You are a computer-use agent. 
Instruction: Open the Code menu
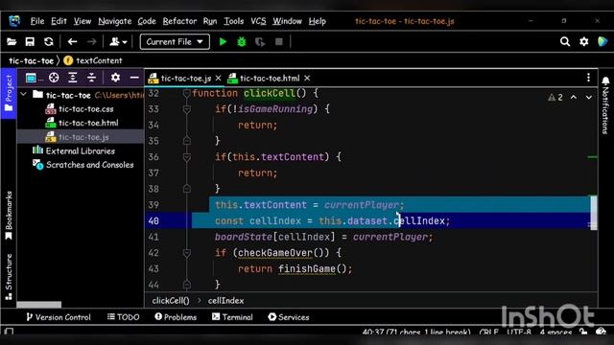[x=147, y=21]
